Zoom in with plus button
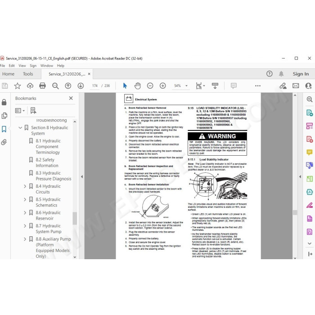The height and width of the screenshot is (315, 315). (x=163, y=86)
